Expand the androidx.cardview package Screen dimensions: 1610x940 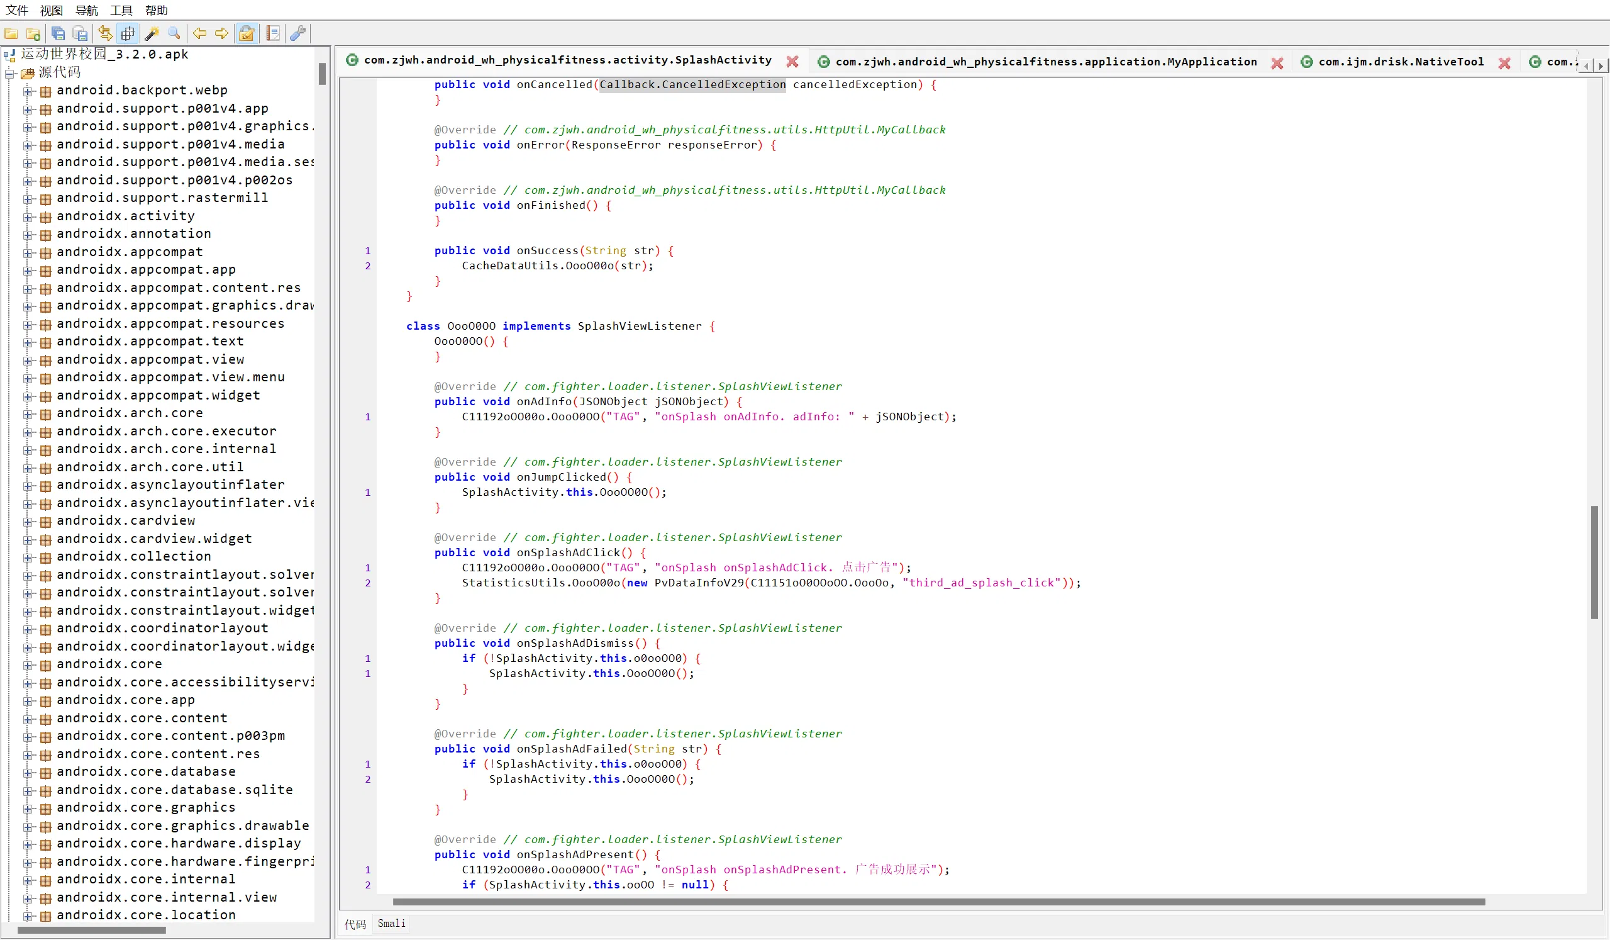(x=28, y=522)
